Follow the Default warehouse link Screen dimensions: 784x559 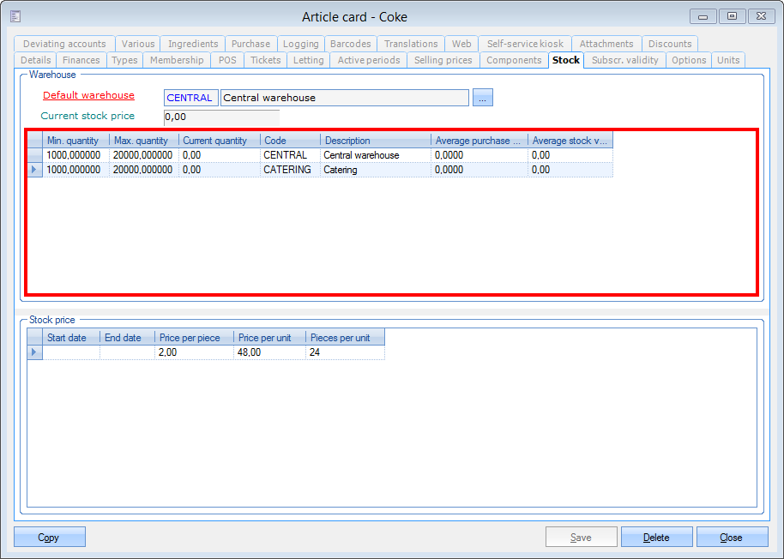pyautogui.click(x=88, y=95)
